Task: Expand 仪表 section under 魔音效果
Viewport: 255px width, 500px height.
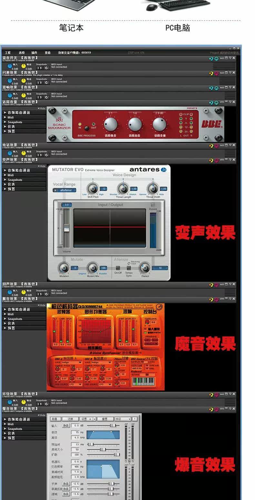Action: pyautogui.click(x=24, y=323)
